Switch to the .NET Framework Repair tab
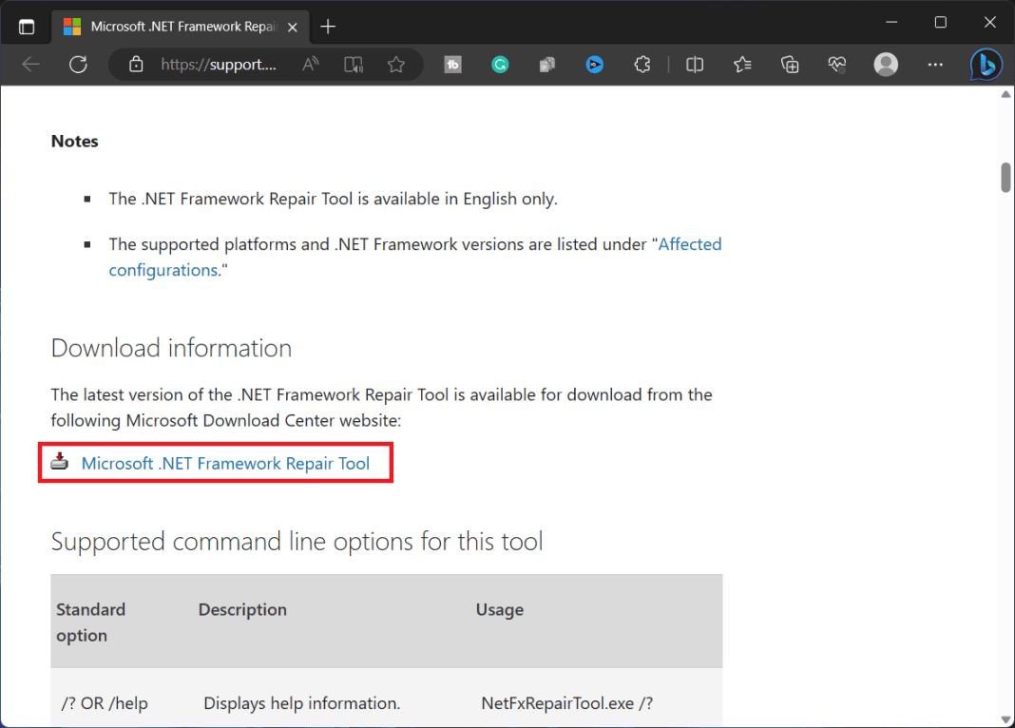This screenshot has width=1015, height=728. (x=181, y=27)
